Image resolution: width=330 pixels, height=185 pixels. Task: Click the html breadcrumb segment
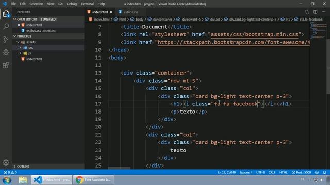(x=123, y=20)
